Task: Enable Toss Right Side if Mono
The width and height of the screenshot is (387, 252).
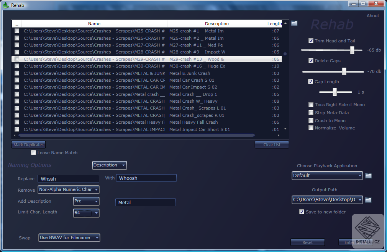Action: click(x=311, y=105)
